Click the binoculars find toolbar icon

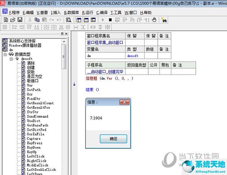[164, 20]
